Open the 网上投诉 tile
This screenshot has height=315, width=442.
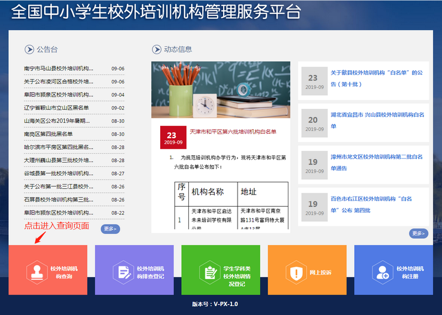point(307,270)
